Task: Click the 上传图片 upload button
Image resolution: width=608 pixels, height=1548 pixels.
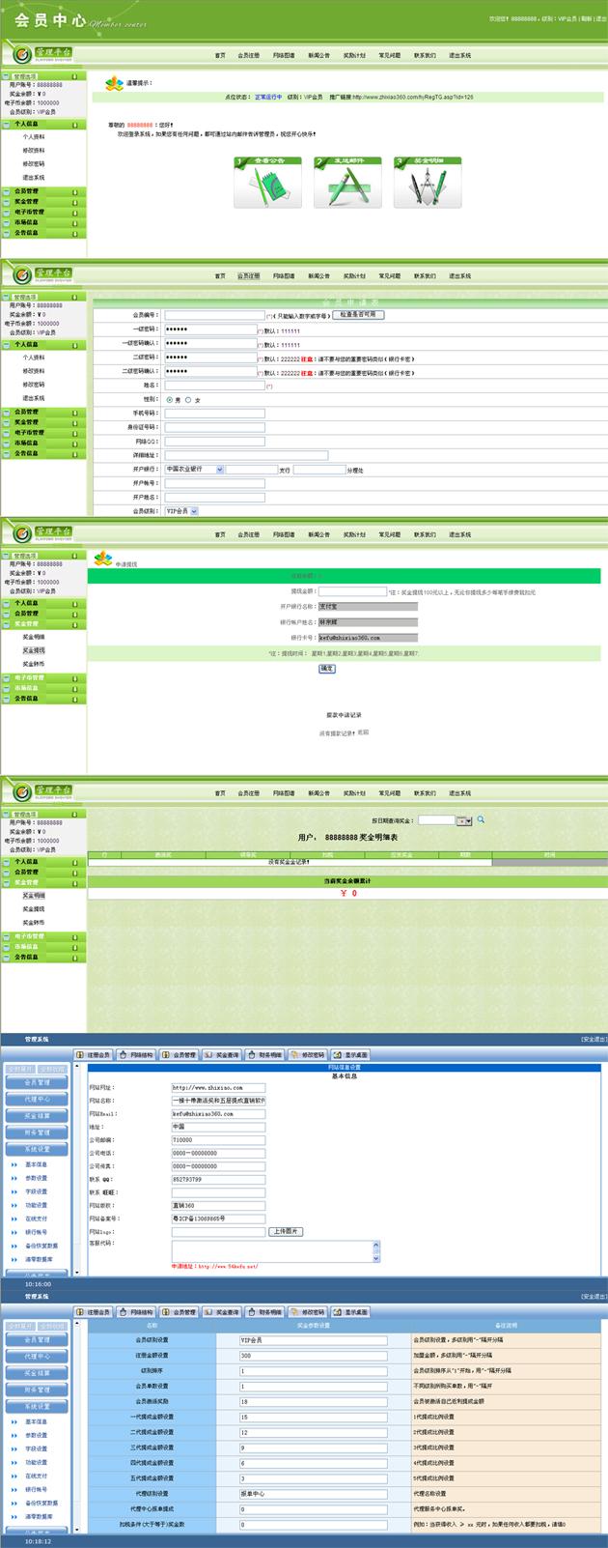Action: [286, 1231]
